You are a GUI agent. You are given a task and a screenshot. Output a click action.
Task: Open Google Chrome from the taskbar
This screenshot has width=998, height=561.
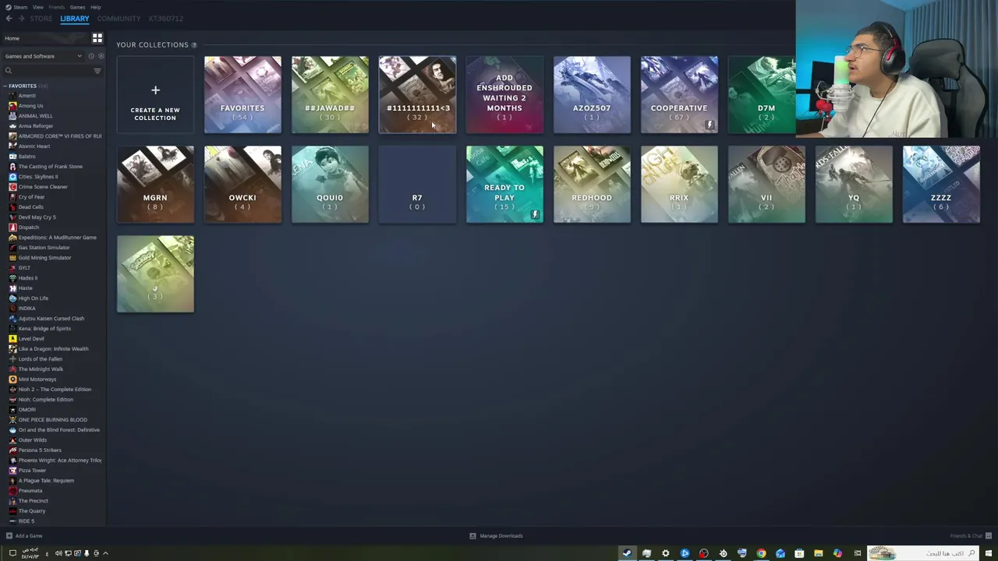(761, 553)
